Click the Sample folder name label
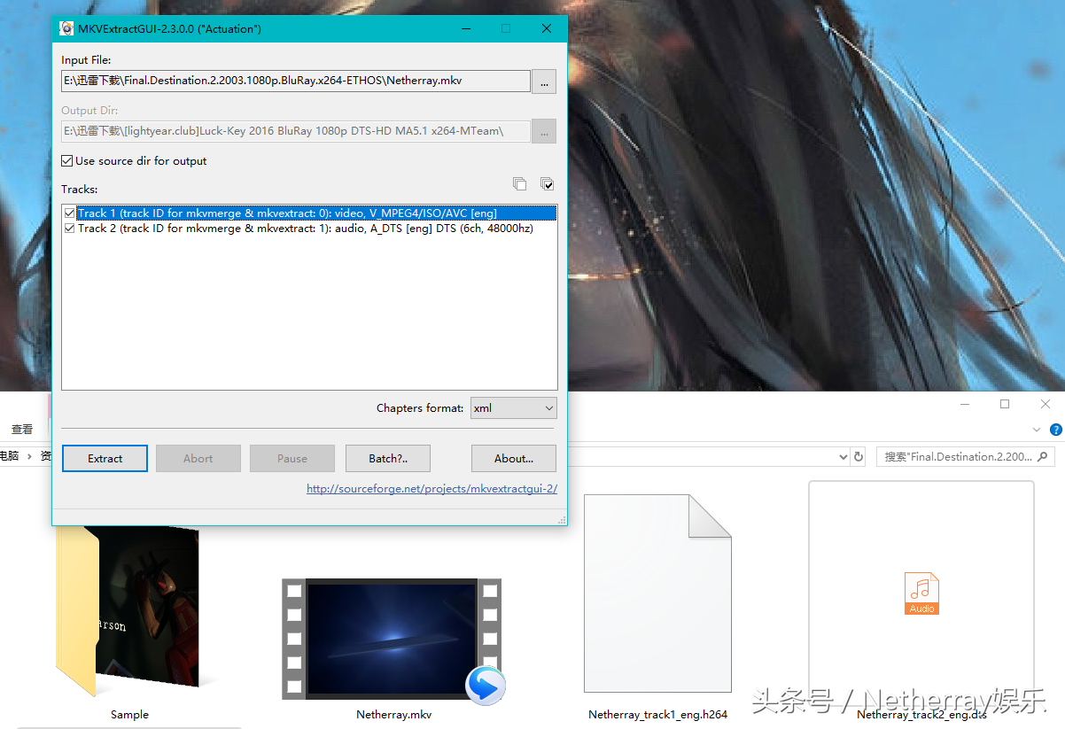 pos(129,715)
